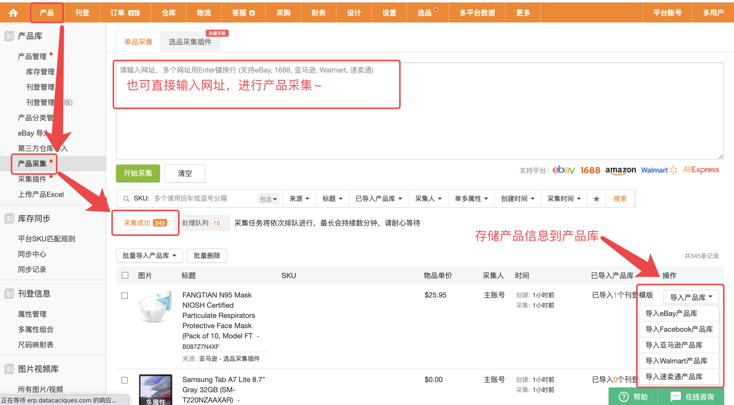The height and width of the screenshot is (405, 734).
Task: Open the 产品库 section icon in sidebar
Action: pos(9,36)
